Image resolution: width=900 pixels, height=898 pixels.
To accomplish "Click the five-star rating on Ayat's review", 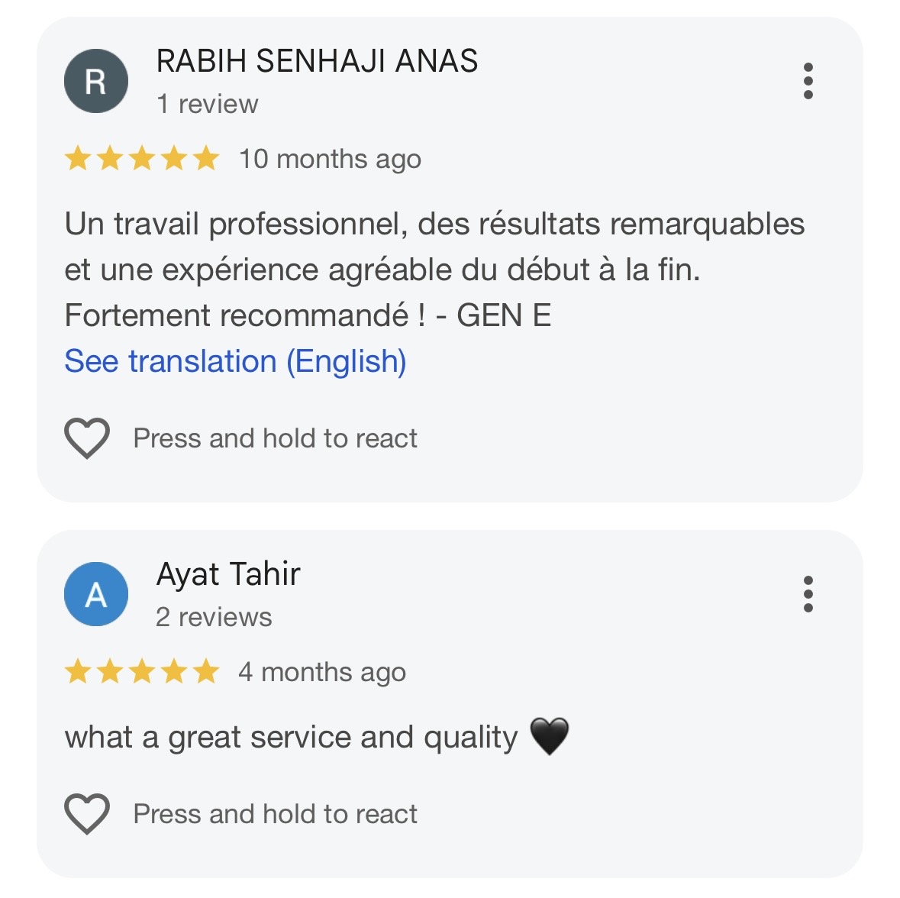I will (x=142, y=672).
